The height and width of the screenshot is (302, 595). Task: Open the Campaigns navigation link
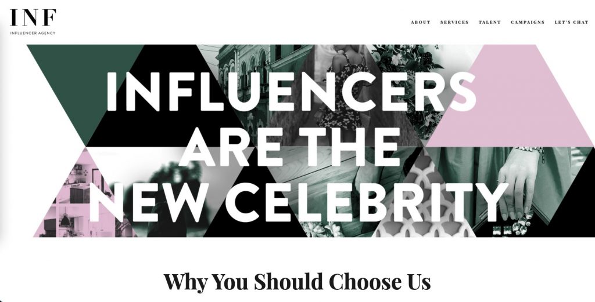click(528, 22)
